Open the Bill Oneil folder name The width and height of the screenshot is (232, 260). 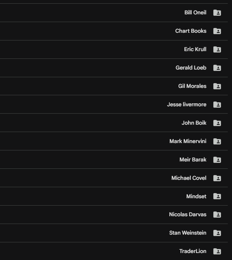[x=195, y=13]
